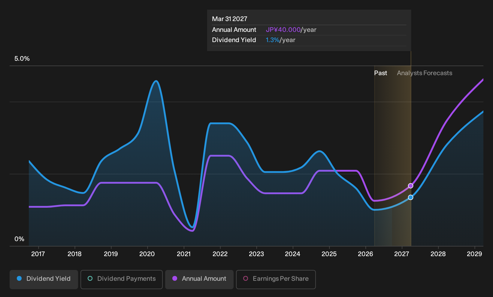Click the 0% y-axis label
Viewport: 493px width, 297px height.
pos(19,239)
